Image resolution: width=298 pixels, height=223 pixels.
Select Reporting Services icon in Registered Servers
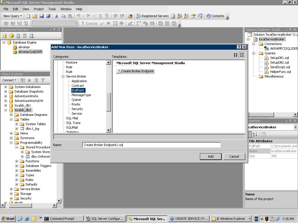coord(18,36)
